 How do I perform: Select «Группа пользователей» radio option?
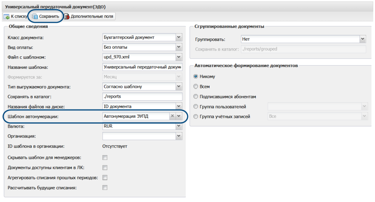[x=196, y=106]
